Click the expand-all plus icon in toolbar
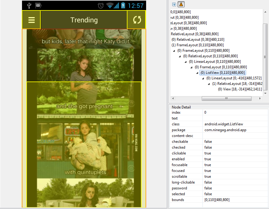 tap(174, 5)
